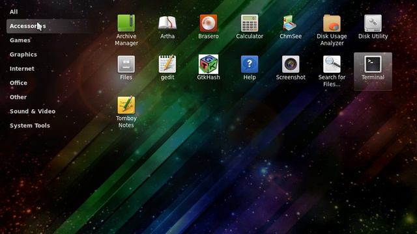Open ChmSee viewer
The image size is (417, 234).
(x=291, y=27)
